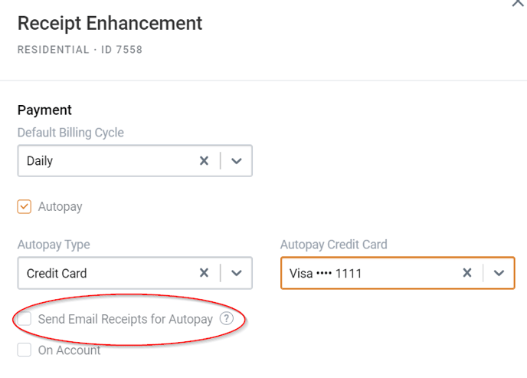
Task: Click the Visa 1111 card field
Action: [398, 273]
